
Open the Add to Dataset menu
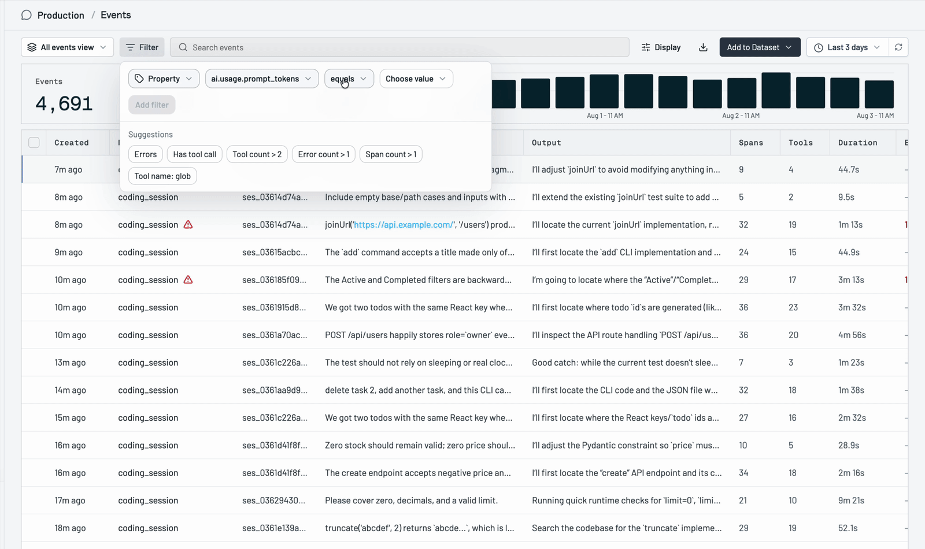tap(760, 47)
